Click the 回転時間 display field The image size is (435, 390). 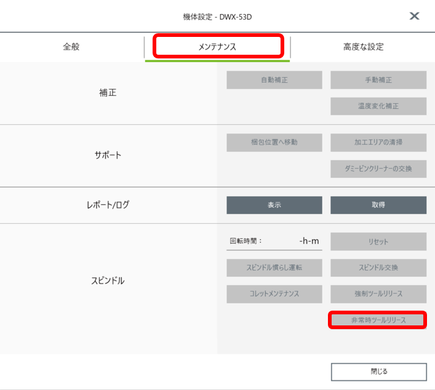(x=274, y=241)
